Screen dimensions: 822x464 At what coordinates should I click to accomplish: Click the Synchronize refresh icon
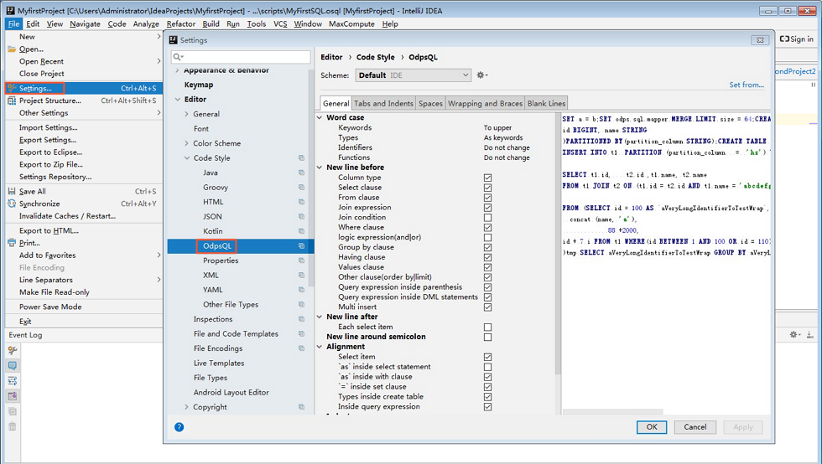pyautogui.click(x=12, y=204)
